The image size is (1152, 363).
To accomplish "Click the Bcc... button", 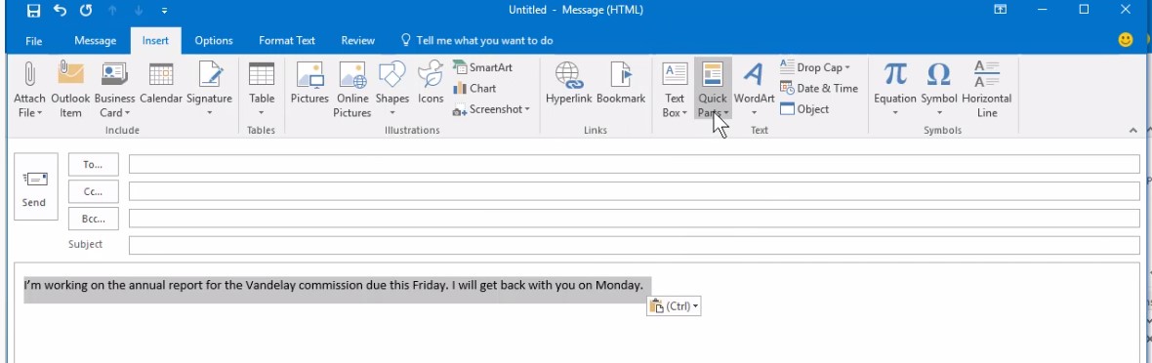I will (x=94, y=219).
